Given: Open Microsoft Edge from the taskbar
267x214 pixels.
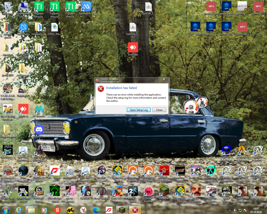Looking at the screenshot, I should coord(96,210).
